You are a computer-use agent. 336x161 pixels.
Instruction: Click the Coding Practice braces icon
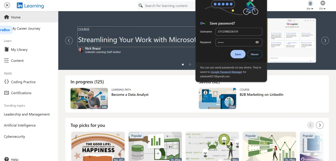pyautogui.click(x=7, y=82)
